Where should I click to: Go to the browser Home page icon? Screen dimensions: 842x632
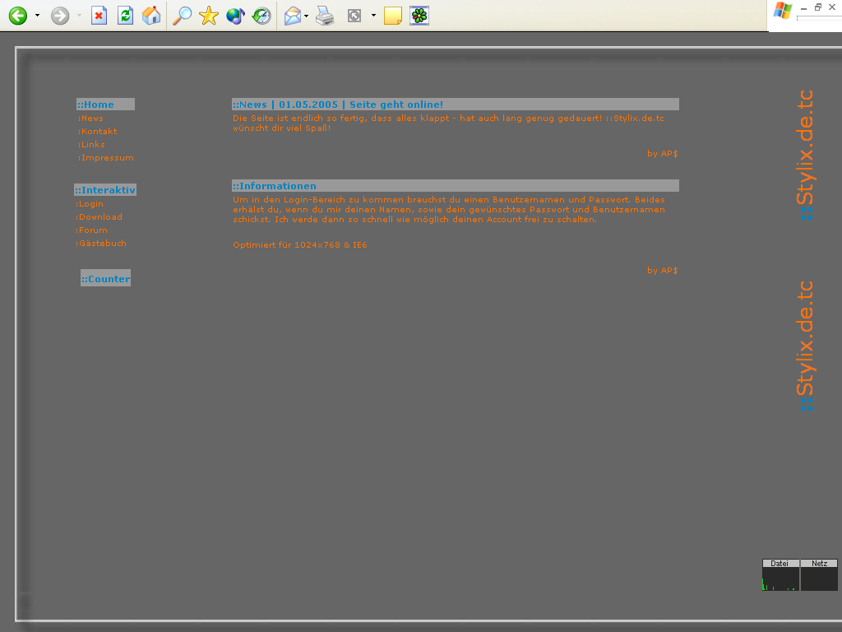click(x=151, y=16)
